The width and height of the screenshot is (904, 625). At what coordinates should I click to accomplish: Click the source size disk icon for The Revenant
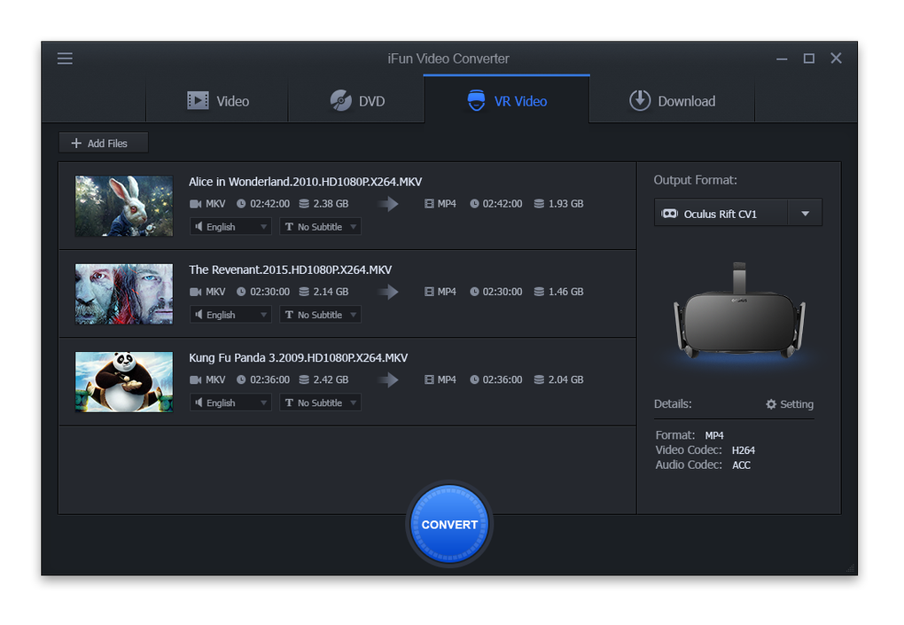click(x=304, y=292)
